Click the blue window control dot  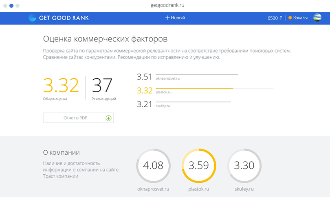pyautogui.click(x=11, y=6)
